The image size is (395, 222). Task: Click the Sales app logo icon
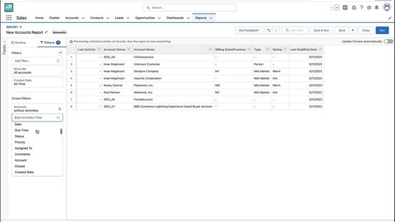[9, 7]
